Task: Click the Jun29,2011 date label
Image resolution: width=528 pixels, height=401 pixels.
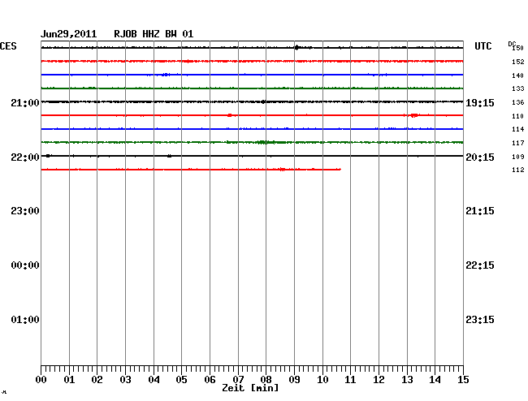Action: (69, 34)
